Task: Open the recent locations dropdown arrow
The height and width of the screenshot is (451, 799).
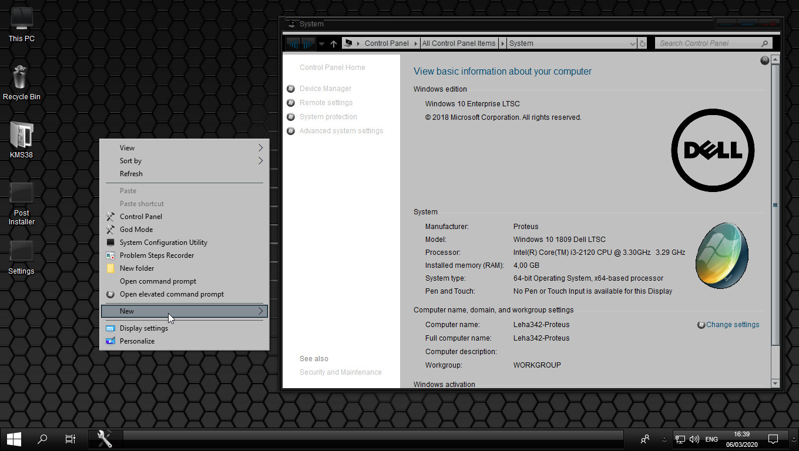Action: (x=321, y=44)
